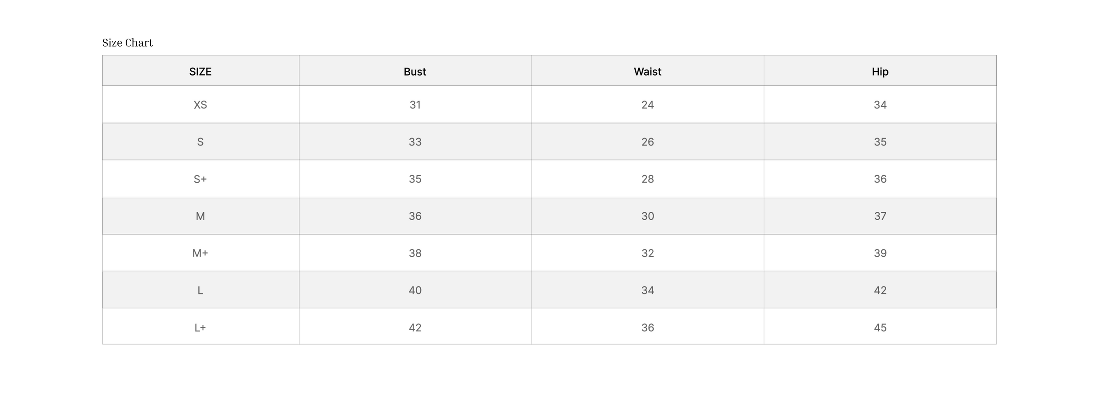
Task: Click the L size row label
Action: coord(200,290)
